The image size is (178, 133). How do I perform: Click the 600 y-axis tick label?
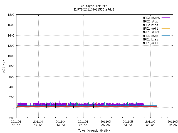click(12, 77)
